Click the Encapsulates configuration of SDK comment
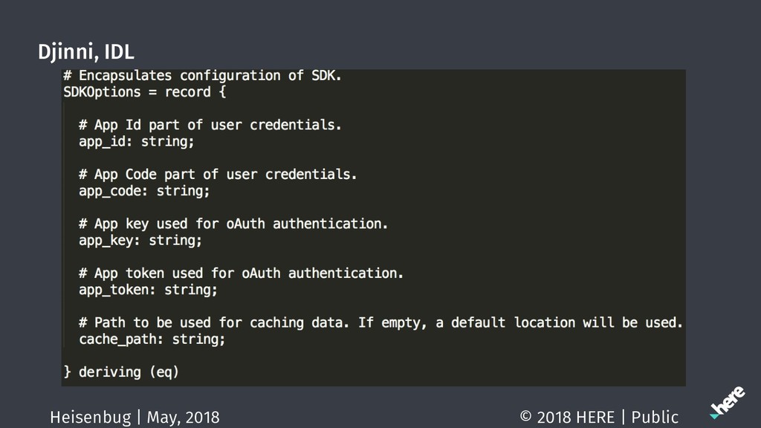The image size is (761, 428). tap(202, 76)
